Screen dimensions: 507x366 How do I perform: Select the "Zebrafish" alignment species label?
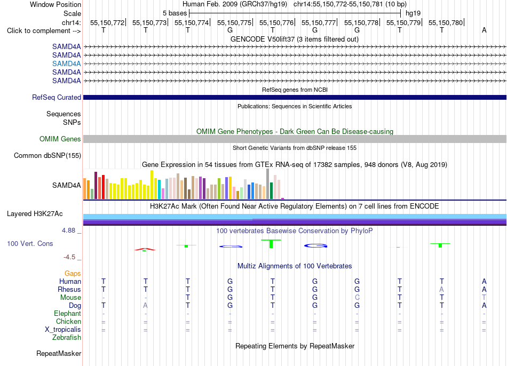tap(67, 338)
